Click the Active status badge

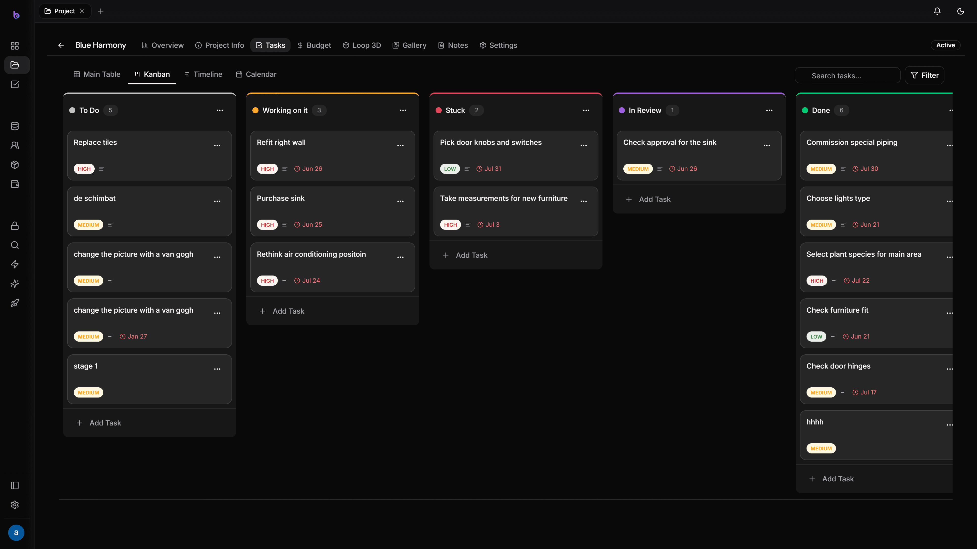pos(945,45)
